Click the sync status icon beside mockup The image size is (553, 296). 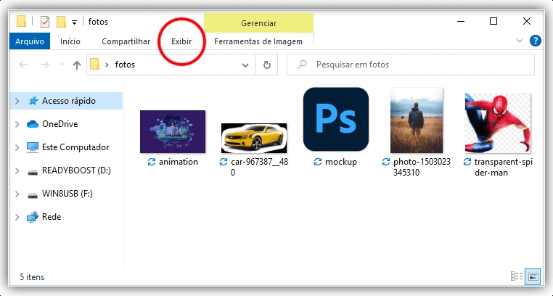pos(317,162)
